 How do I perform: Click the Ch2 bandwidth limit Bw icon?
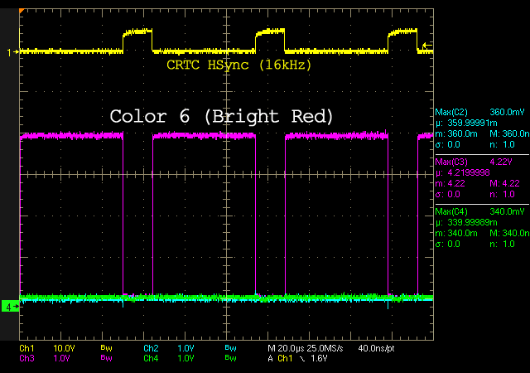pos(229,348)
